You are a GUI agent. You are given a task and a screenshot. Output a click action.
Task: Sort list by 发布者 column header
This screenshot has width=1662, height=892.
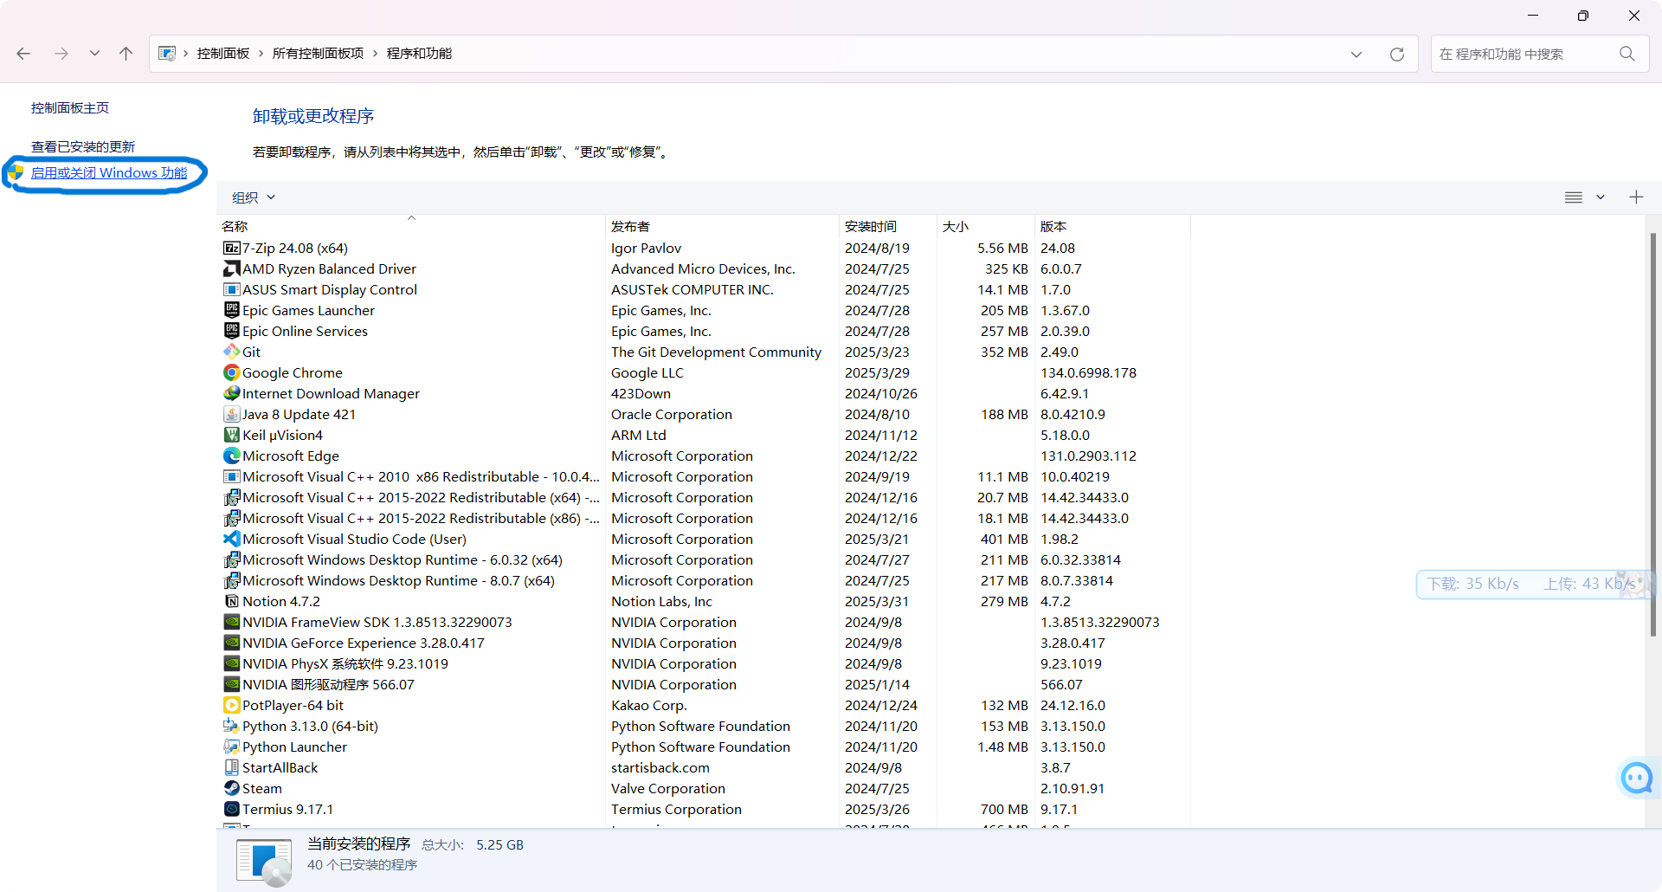pyautogui.click(x=630, y=227)
